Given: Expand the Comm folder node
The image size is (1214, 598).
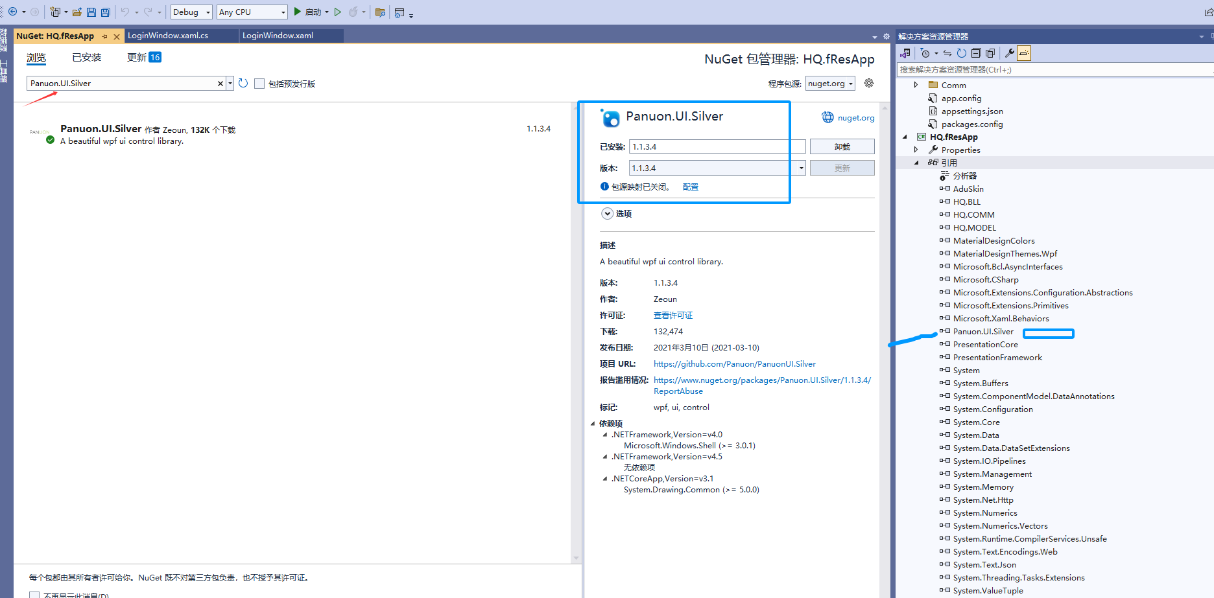Looking at the screenshot, I should click(x=916, y=85).
